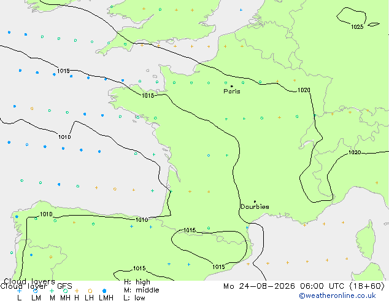Image resolution: width=389 pixels, height=301 pixels.
Task: Click the blue plus L legend symbol
Action: click(x=19, y=291)
